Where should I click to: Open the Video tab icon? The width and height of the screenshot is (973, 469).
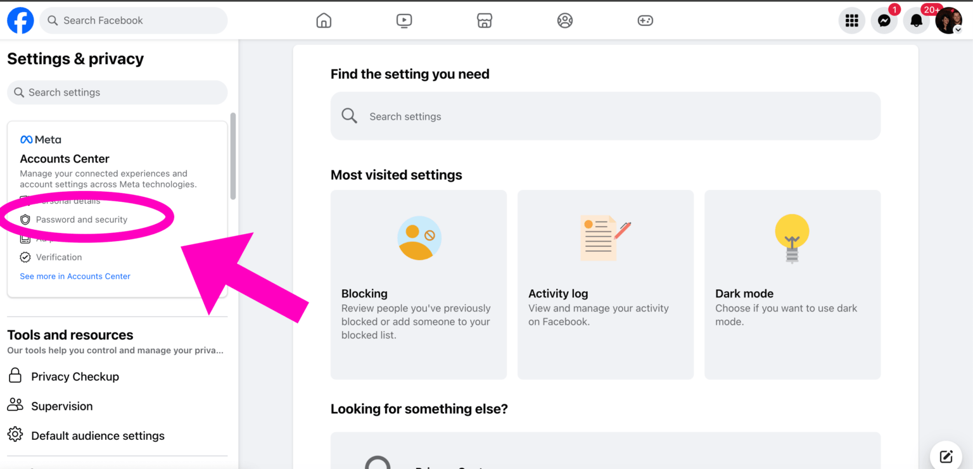[404, 20]
